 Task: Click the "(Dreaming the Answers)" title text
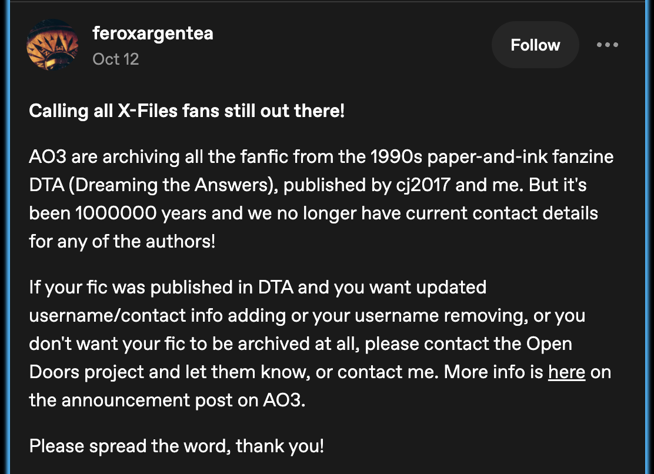click(x=158, y=185)
